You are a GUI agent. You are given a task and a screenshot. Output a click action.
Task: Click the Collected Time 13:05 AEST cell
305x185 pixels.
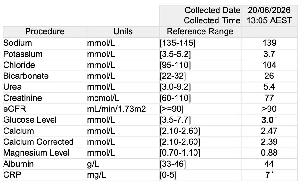tap(269, 20)
